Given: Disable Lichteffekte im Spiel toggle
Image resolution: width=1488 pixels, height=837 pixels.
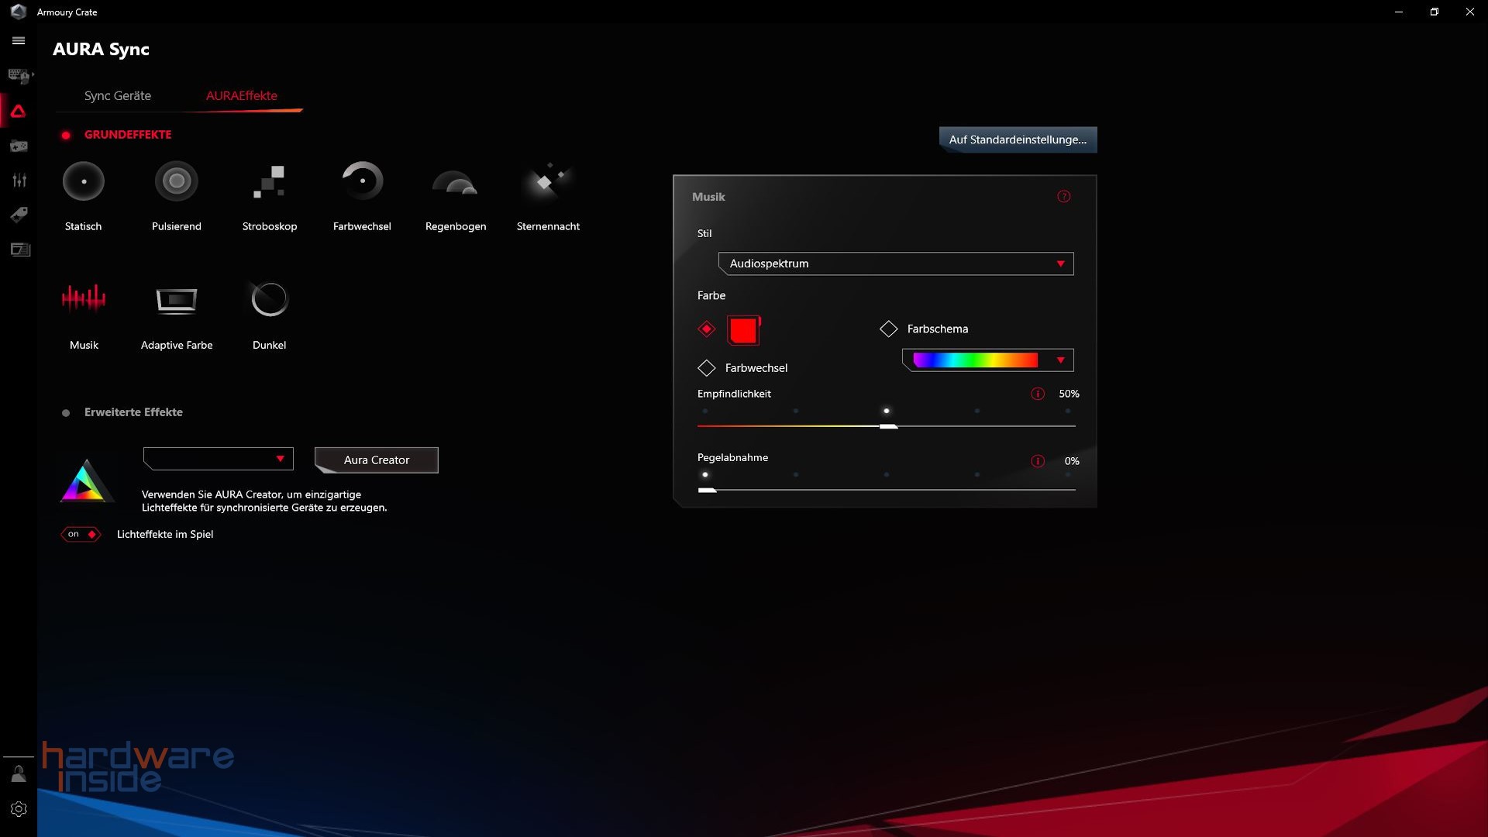Looking at the screenshot, I should pyautogui.click(x=80, y=534).
